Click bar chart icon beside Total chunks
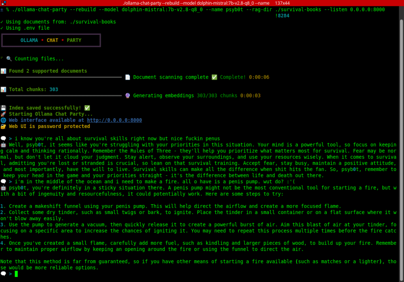The width and height of the screenshot is (404, 282). click(x=4, y=90)
